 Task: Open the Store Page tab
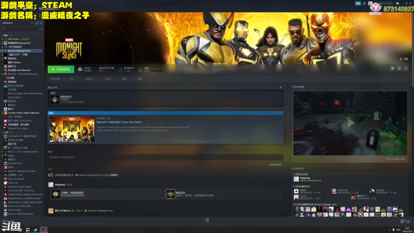tap(55, 79)
